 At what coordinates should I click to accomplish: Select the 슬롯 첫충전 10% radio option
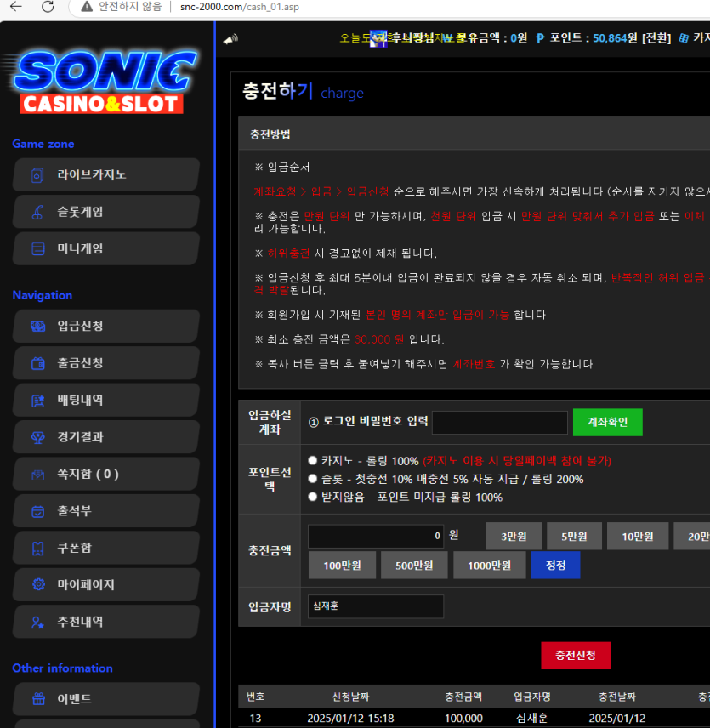tap(313, 479)
